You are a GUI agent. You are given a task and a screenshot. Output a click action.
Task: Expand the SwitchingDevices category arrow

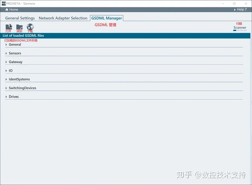(x=6, y=88)
